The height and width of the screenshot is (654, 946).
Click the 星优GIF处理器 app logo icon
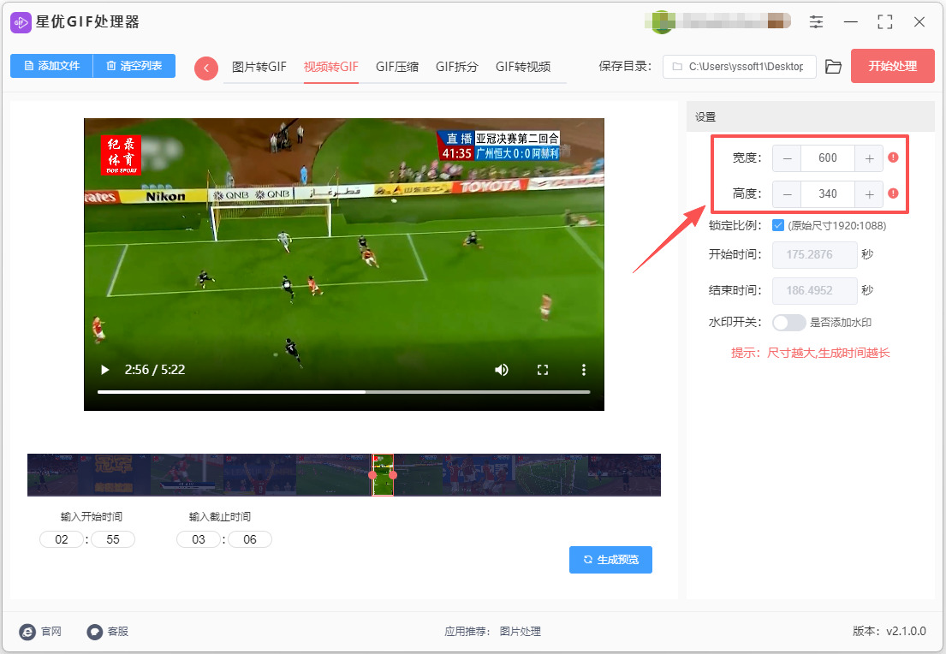point(21,22)
